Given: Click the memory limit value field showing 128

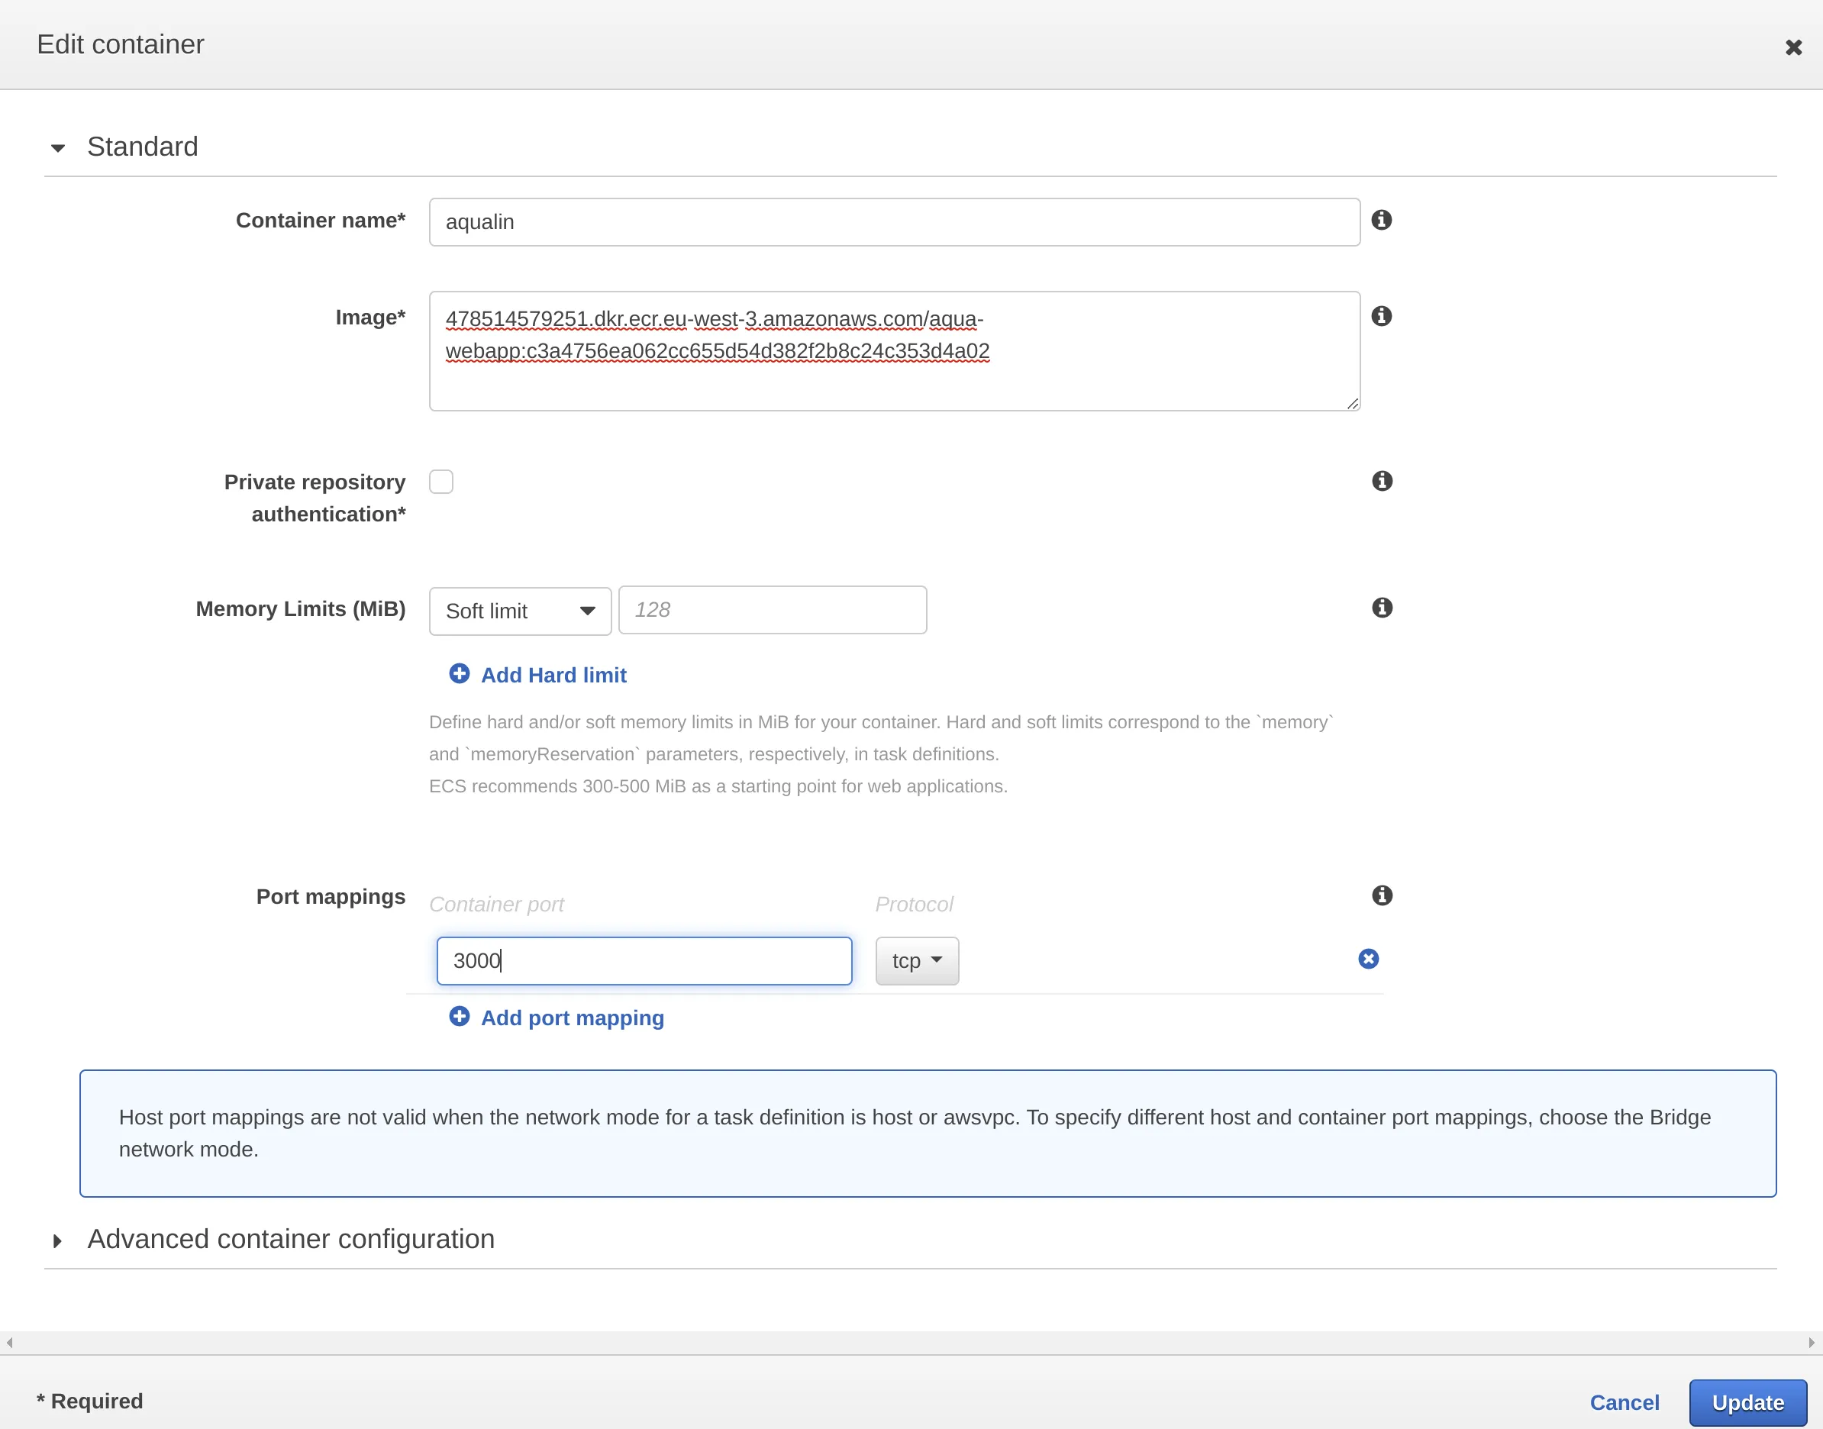Looking at the screenshot, I should 771,610.
